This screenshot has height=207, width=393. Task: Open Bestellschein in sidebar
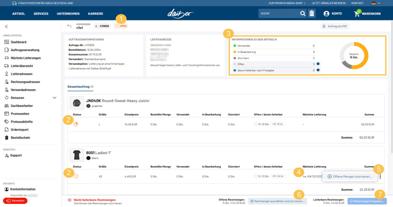(x=17, y=138)
